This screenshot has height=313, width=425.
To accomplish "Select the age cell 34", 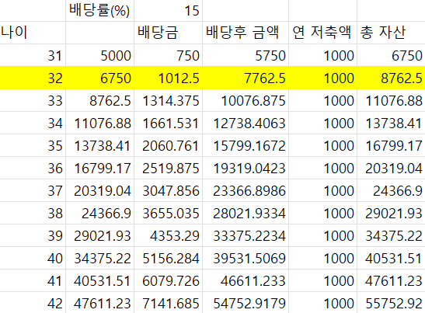I will 33,123.
